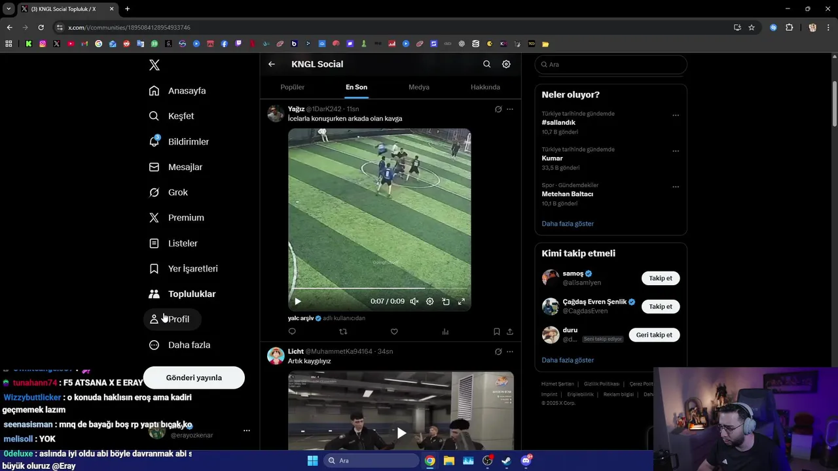Show more trends via Daha fazla göster
The width and height of the screenshot is (838, 471).
point(568,224)
